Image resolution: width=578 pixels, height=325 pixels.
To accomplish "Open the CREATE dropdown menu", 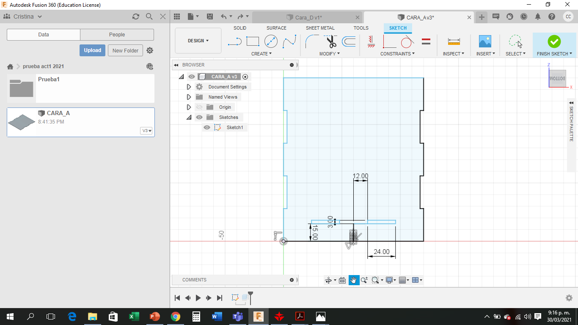I will (261, 54).
